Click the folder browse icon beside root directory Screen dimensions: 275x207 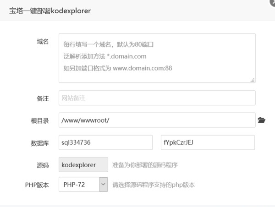click(262, 120)
